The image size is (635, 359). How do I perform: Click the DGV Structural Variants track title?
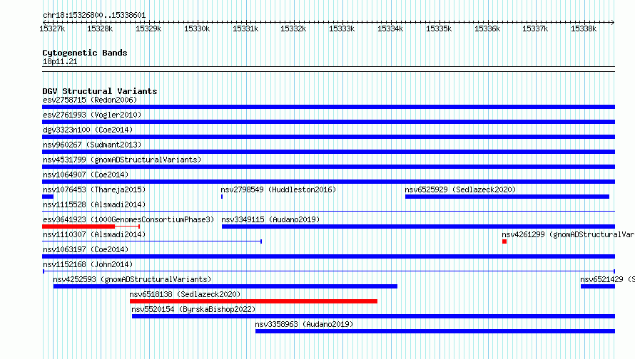[x=100, y=91]
